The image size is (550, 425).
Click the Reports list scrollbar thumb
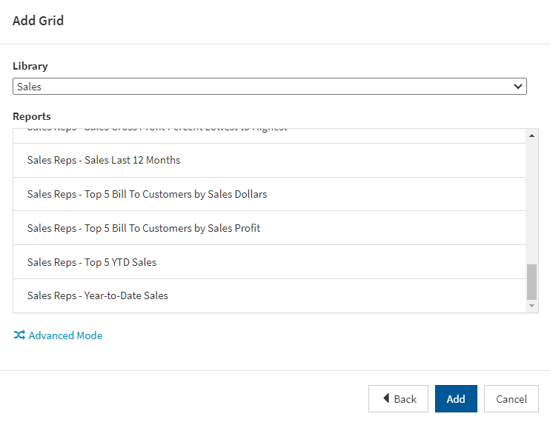531,282
